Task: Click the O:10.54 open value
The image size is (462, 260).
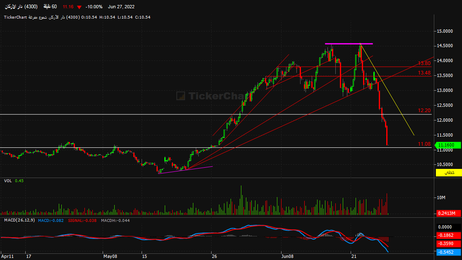Action: tap(89, 17)
